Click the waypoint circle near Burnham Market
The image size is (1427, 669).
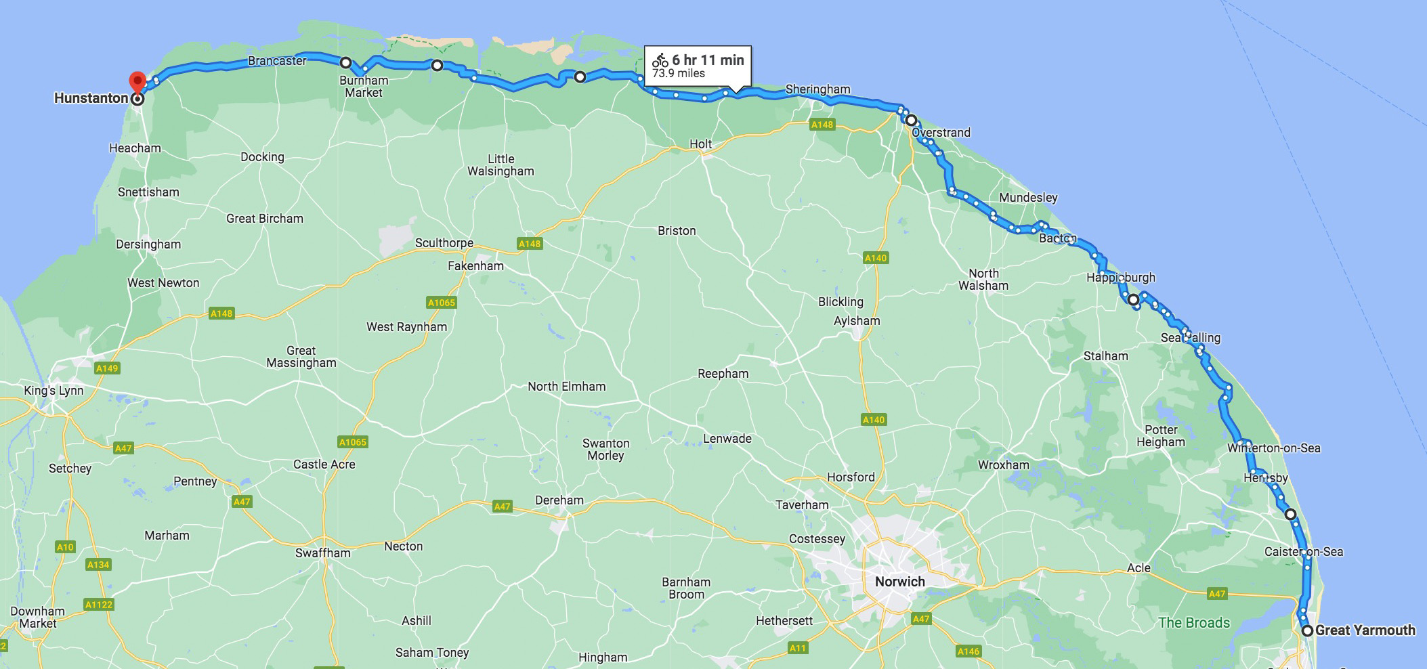point(345,63)
